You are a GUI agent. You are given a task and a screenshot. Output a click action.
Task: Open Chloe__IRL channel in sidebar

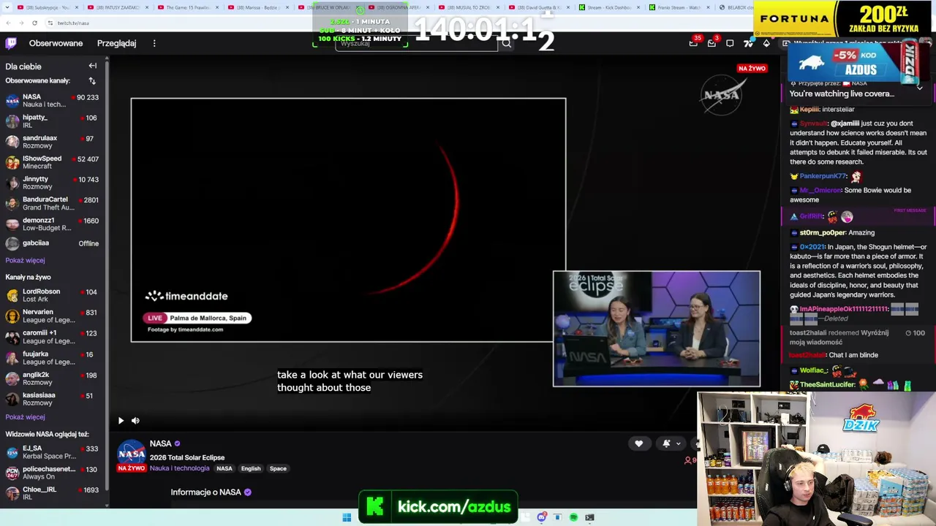coord(53,493)
